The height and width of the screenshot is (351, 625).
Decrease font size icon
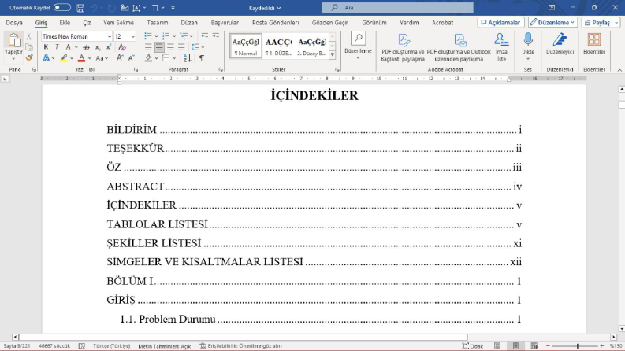(x=131, y=58)
